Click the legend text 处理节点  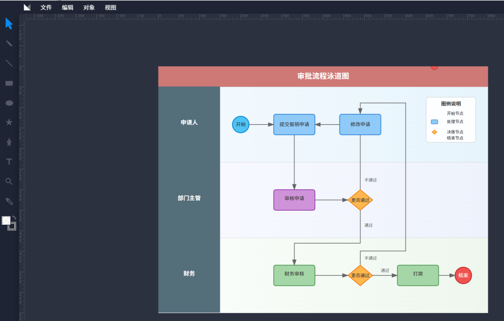pyautogui.click(x=455, y=122)
